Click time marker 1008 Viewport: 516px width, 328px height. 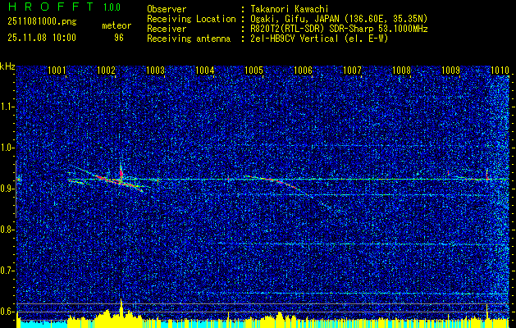401,71
